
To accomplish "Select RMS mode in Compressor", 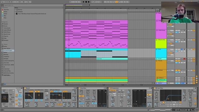I will coord(149,96).
